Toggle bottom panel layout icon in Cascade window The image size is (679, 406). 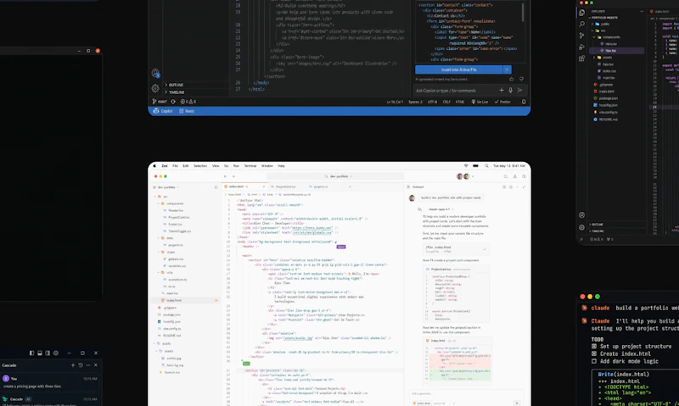tap(40, 353)
